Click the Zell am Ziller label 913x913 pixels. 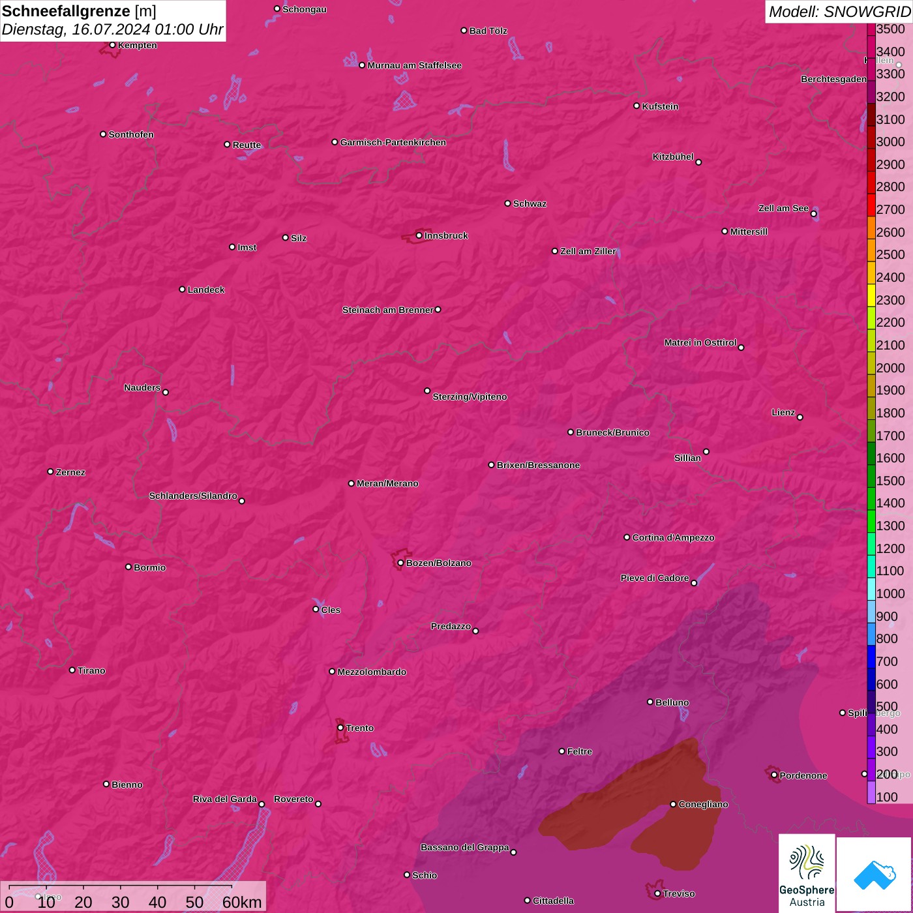(x=588, y=251)
